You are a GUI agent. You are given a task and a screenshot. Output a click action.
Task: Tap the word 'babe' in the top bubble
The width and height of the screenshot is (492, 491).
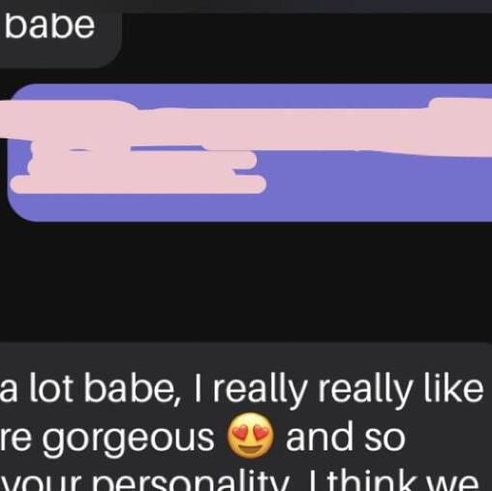pyautogui.click(x=49, y=25)
